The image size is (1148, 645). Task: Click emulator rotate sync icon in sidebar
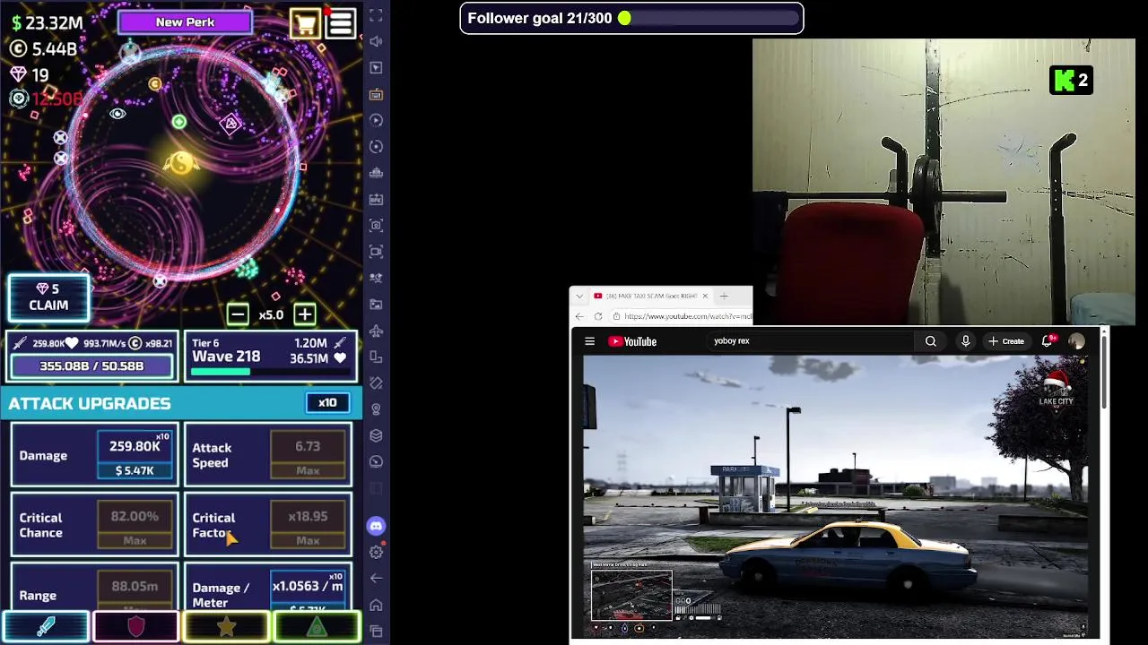click(x=376, y=146)
